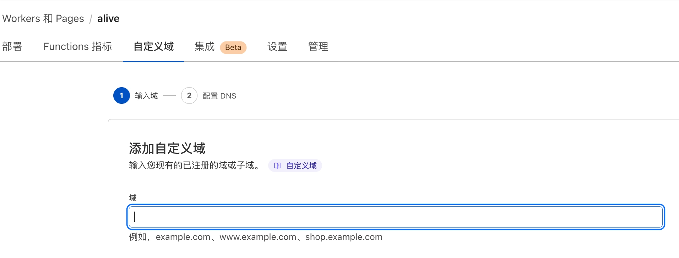This screenshot has width=679, height=258.
Task: Click the step 2 circle indicator
Action: click(189, 96)
